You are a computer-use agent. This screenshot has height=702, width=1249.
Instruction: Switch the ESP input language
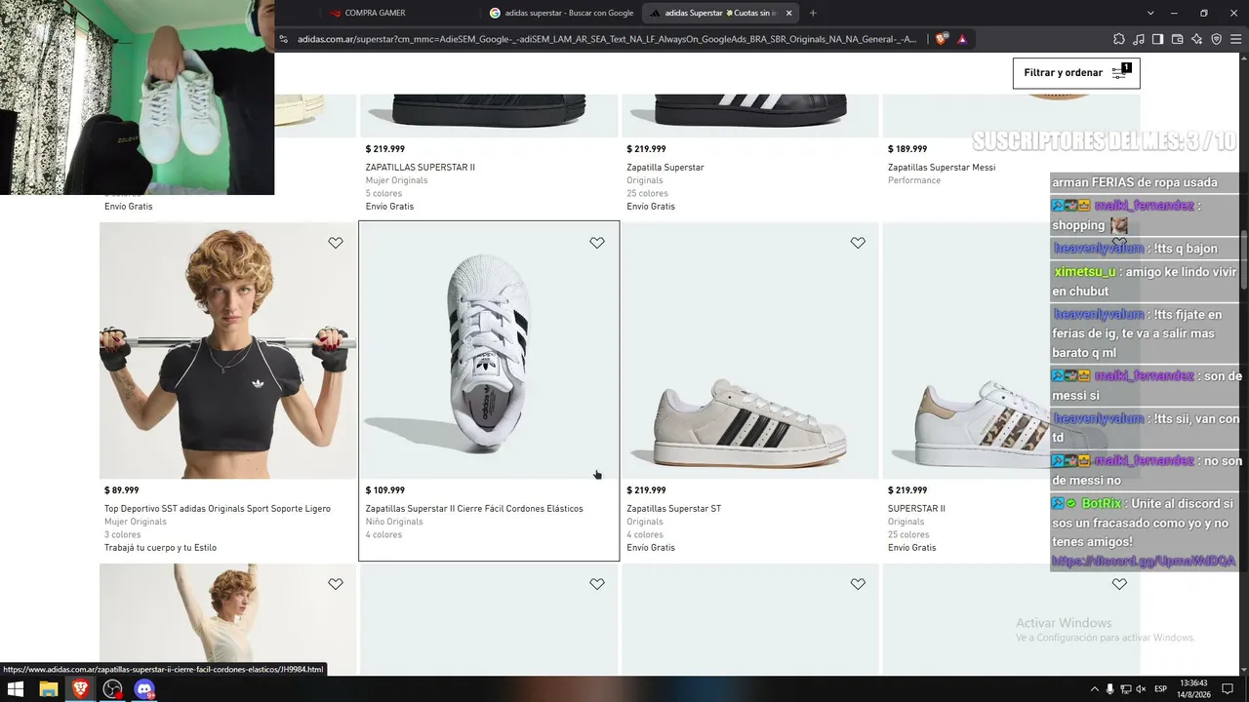[x=1161, y=689]
